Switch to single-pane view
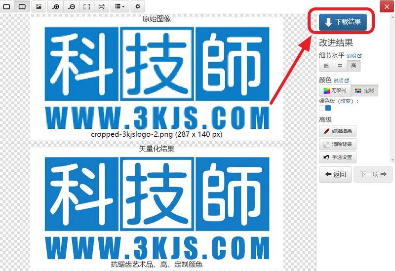The height and width of the screenshot is (271, 395). pos(7,6)
